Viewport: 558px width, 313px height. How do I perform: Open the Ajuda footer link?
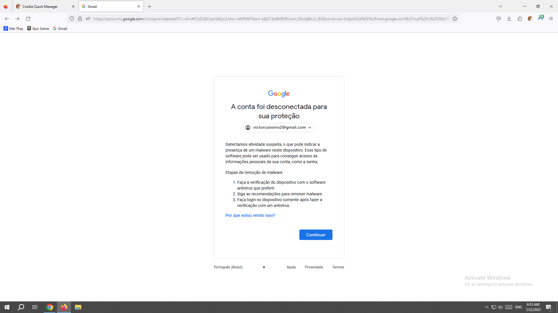pyautogui.click(x=291, y=267)
